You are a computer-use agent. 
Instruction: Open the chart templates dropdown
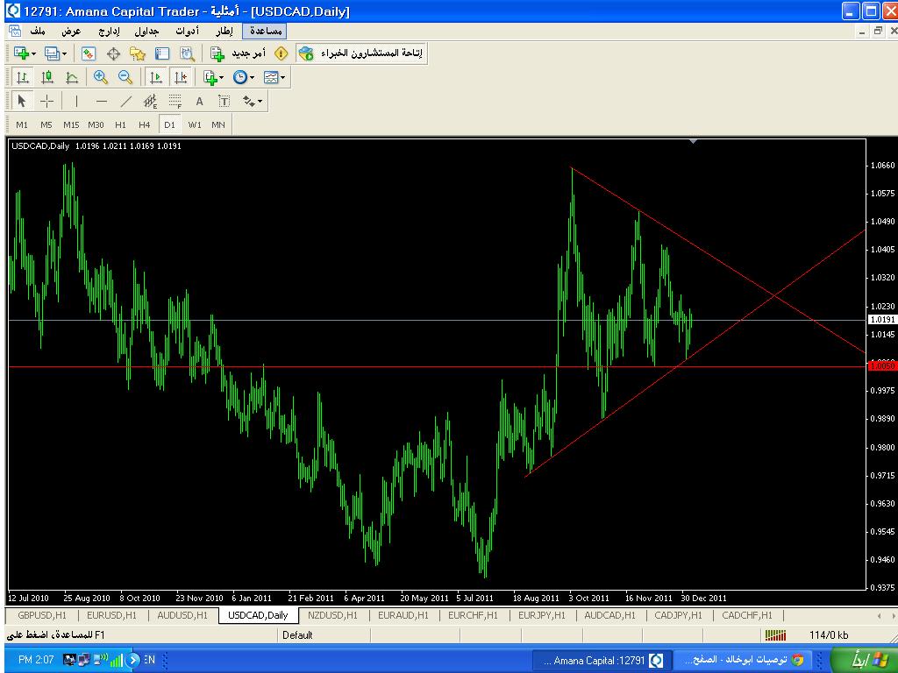[x=274, y=77]
